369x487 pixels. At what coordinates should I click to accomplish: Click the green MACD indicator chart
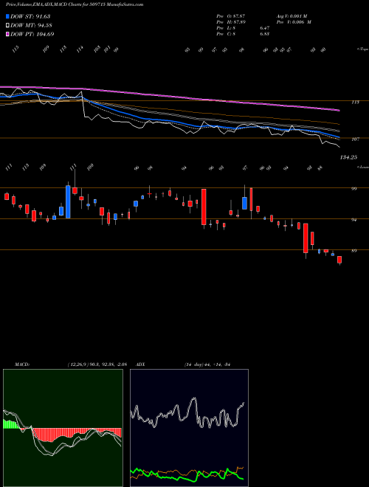(63, 428)
